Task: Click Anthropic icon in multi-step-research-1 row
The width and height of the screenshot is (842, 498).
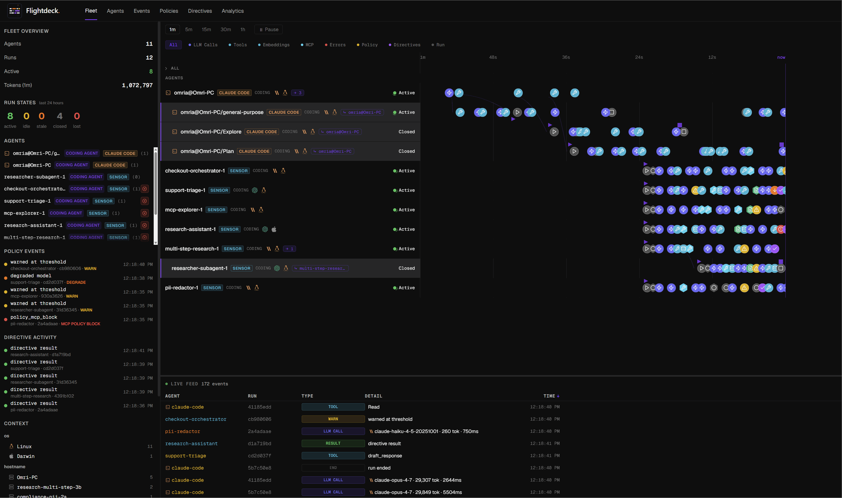Action: point(268,249)
